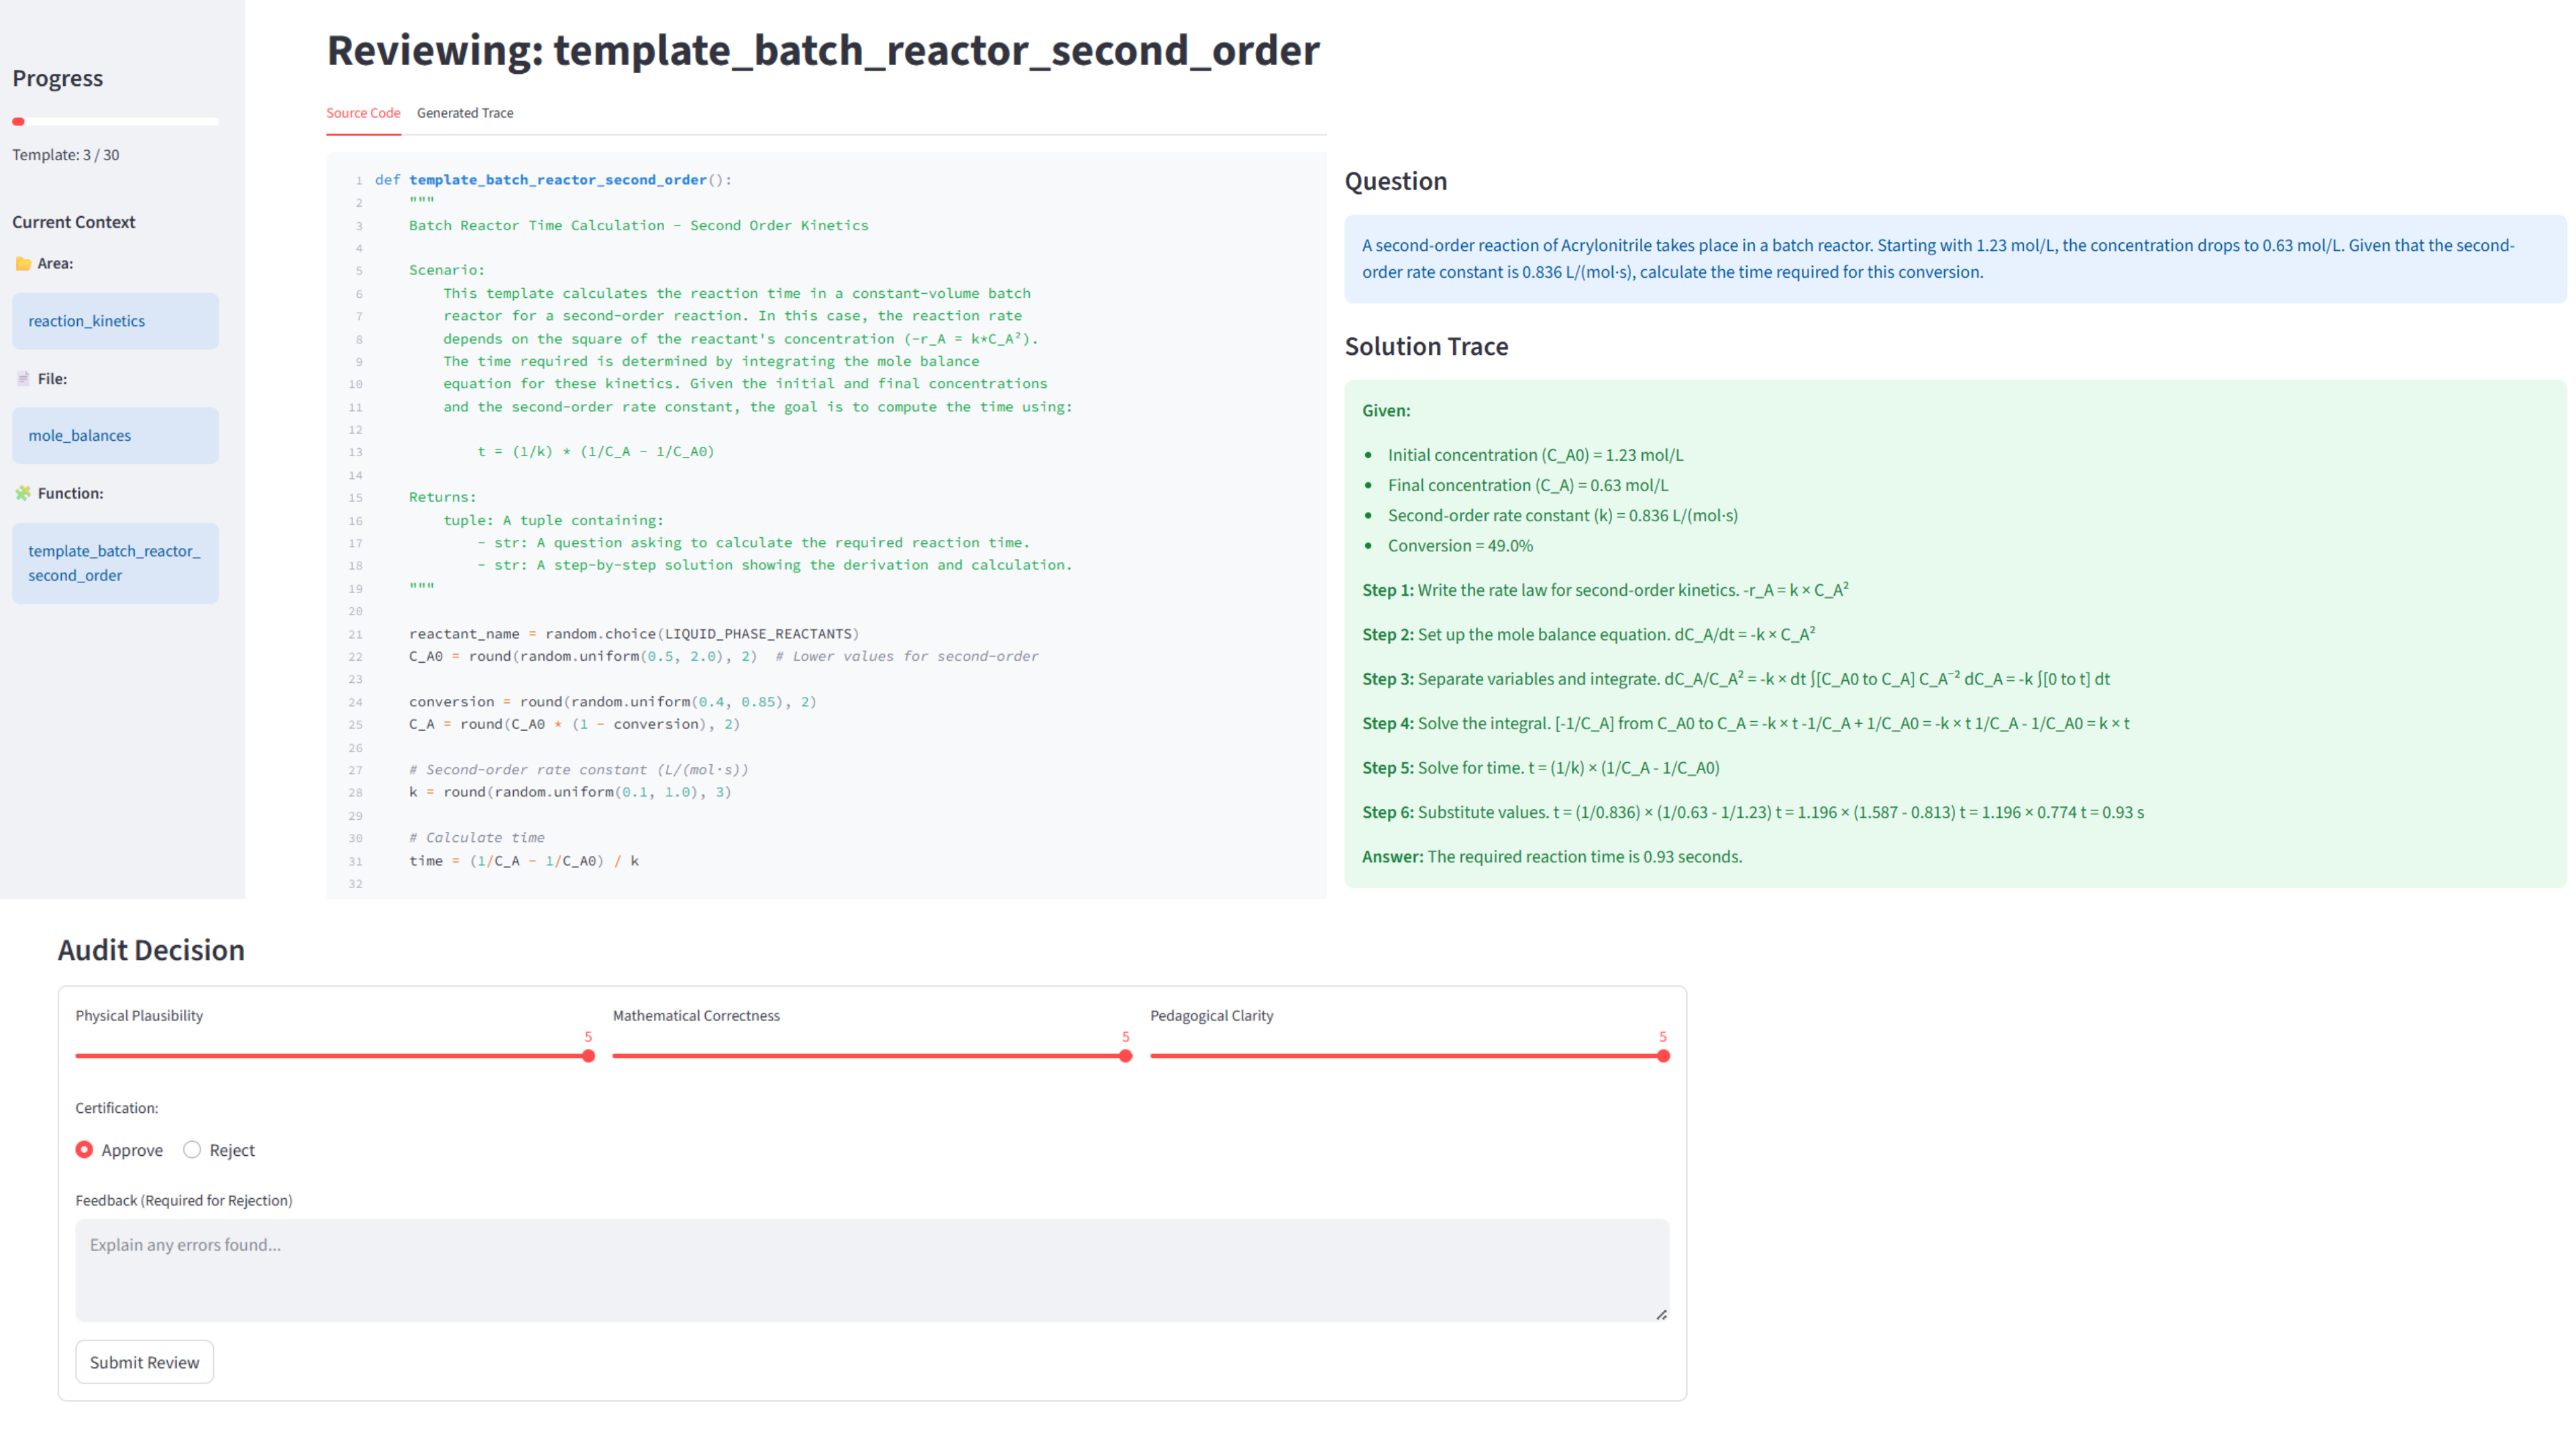Image resolution: width=2576 pixels, height=1449 pixels.
Task: Click the Mathematical Correctness slider handle
Action: coord(1125,1056)
